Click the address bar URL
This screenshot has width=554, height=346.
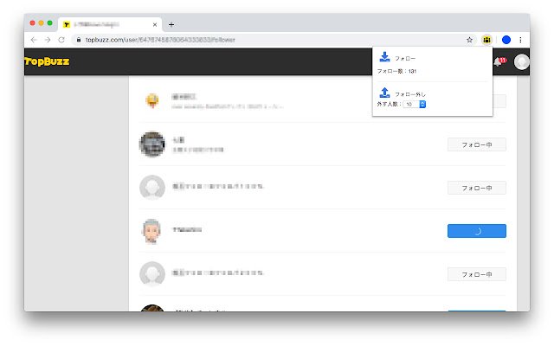click(x=160, y=40)
